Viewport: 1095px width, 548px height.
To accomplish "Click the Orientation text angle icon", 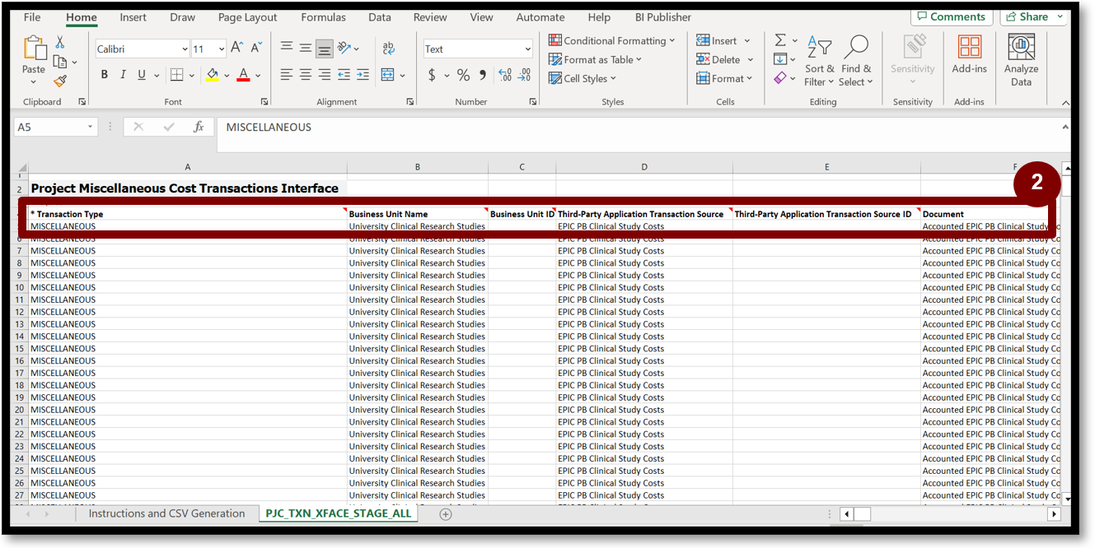I will (344, 49).
